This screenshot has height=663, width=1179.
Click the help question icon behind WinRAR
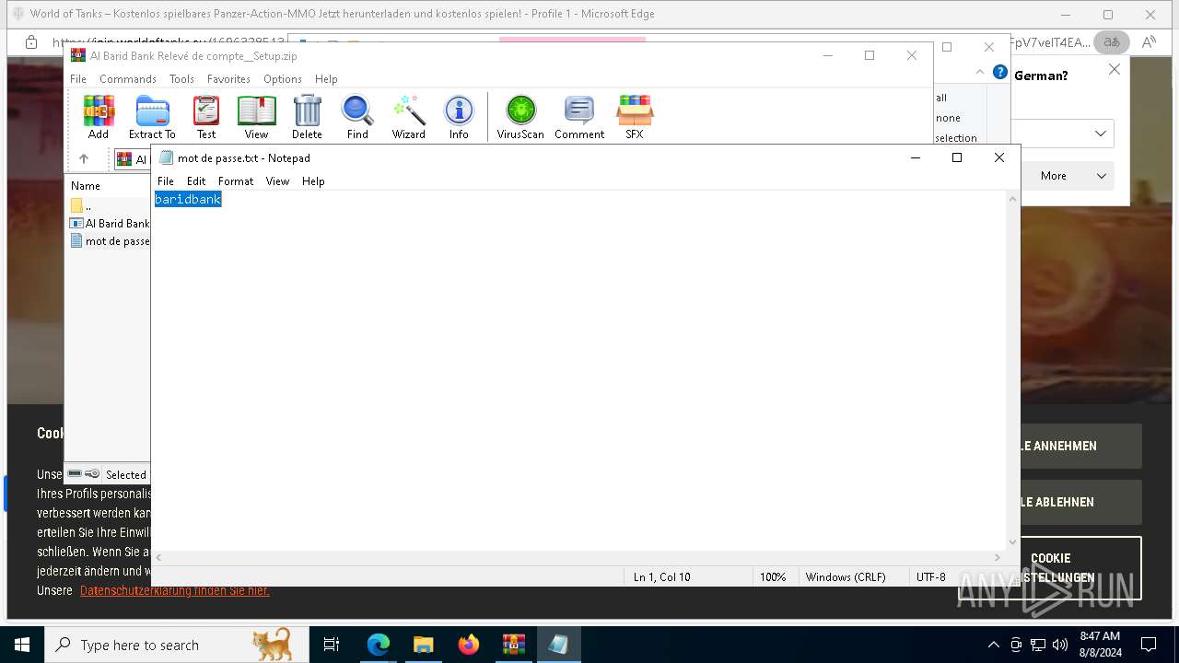(x=999, y=72)
